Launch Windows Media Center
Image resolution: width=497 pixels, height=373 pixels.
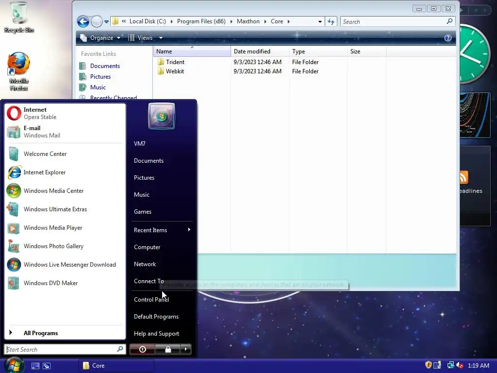click(x=65, y=190)
